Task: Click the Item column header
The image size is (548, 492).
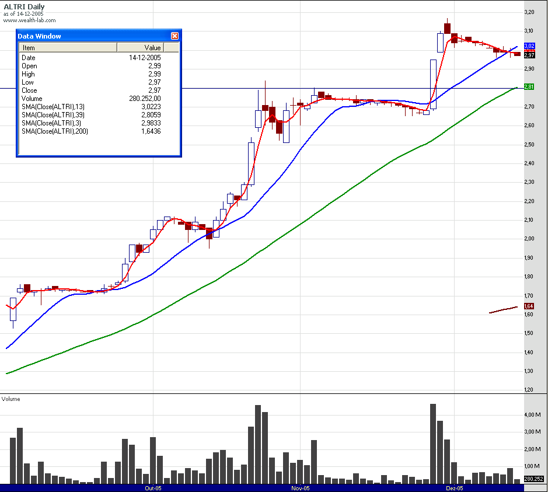Action: (x=68, y=47)
